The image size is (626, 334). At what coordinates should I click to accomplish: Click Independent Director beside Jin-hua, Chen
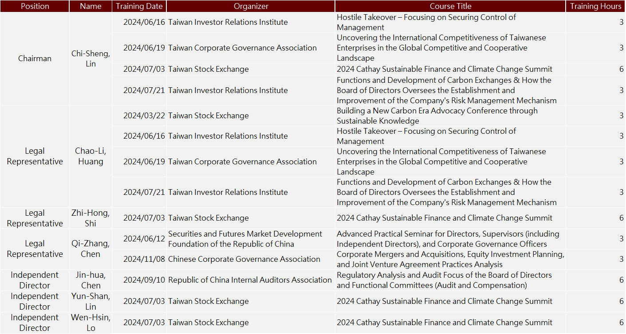pos(35,280)
